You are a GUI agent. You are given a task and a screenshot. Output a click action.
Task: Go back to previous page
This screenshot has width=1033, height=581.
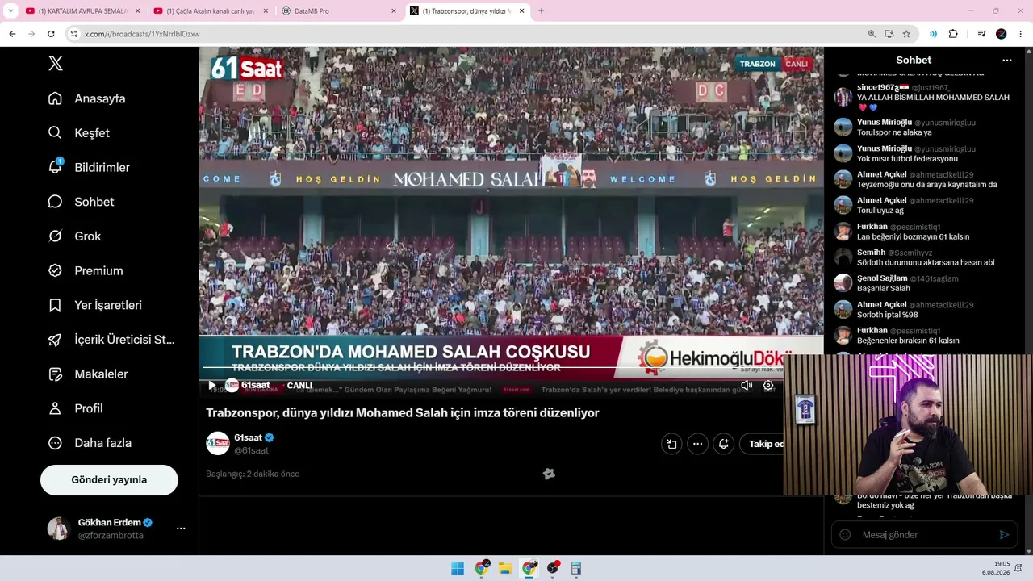point(12,34)
